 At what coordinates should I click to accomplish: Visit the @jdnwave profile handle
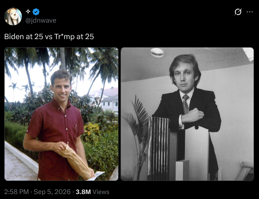41,20
